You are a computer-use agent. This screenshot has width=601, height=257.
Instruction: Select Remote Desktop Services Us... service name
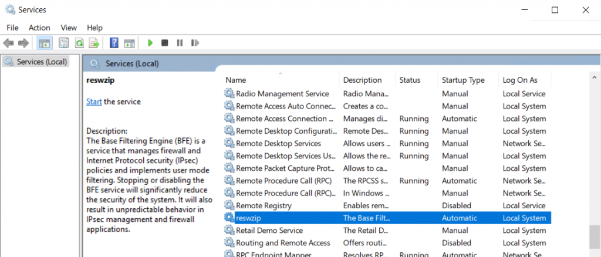click(286, 156)
